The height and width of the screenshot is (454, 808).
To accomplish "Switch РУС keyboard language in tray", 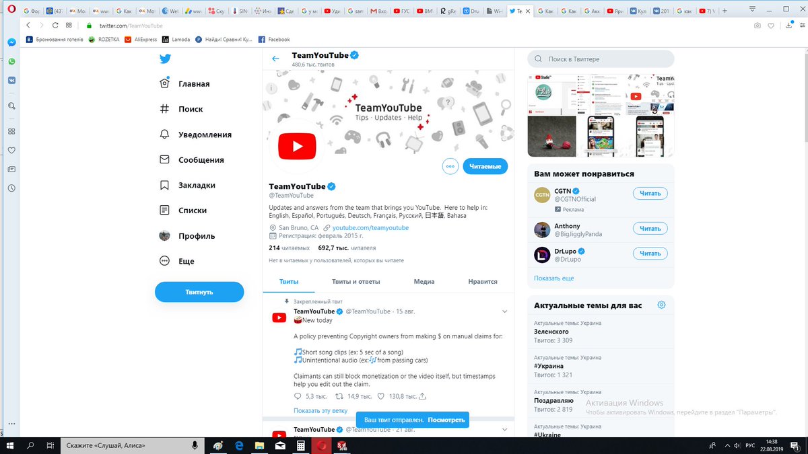I will (x=750, y=445).
